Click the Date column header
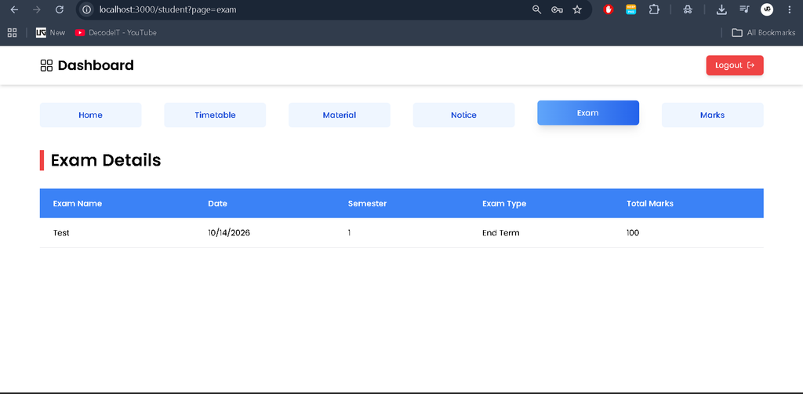The width and height of the screenshot is (803, 394). coord(218,203)
